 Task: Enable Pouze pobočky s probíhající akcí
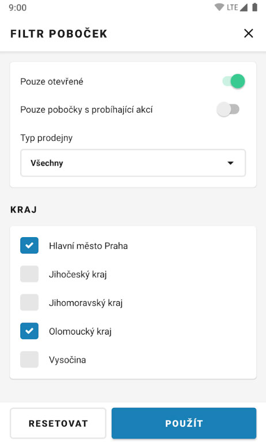(x=228, y=110)
